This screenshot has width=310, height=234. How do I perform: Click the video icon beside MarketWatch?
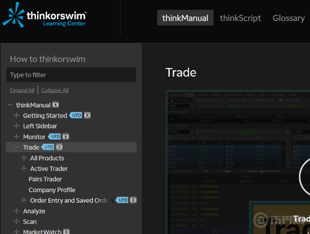point(66,231)
